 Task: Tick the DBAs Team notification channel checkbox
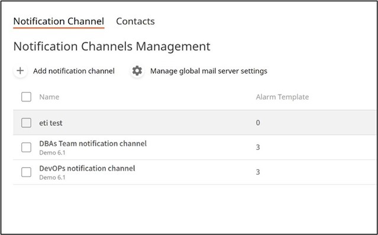26,148
